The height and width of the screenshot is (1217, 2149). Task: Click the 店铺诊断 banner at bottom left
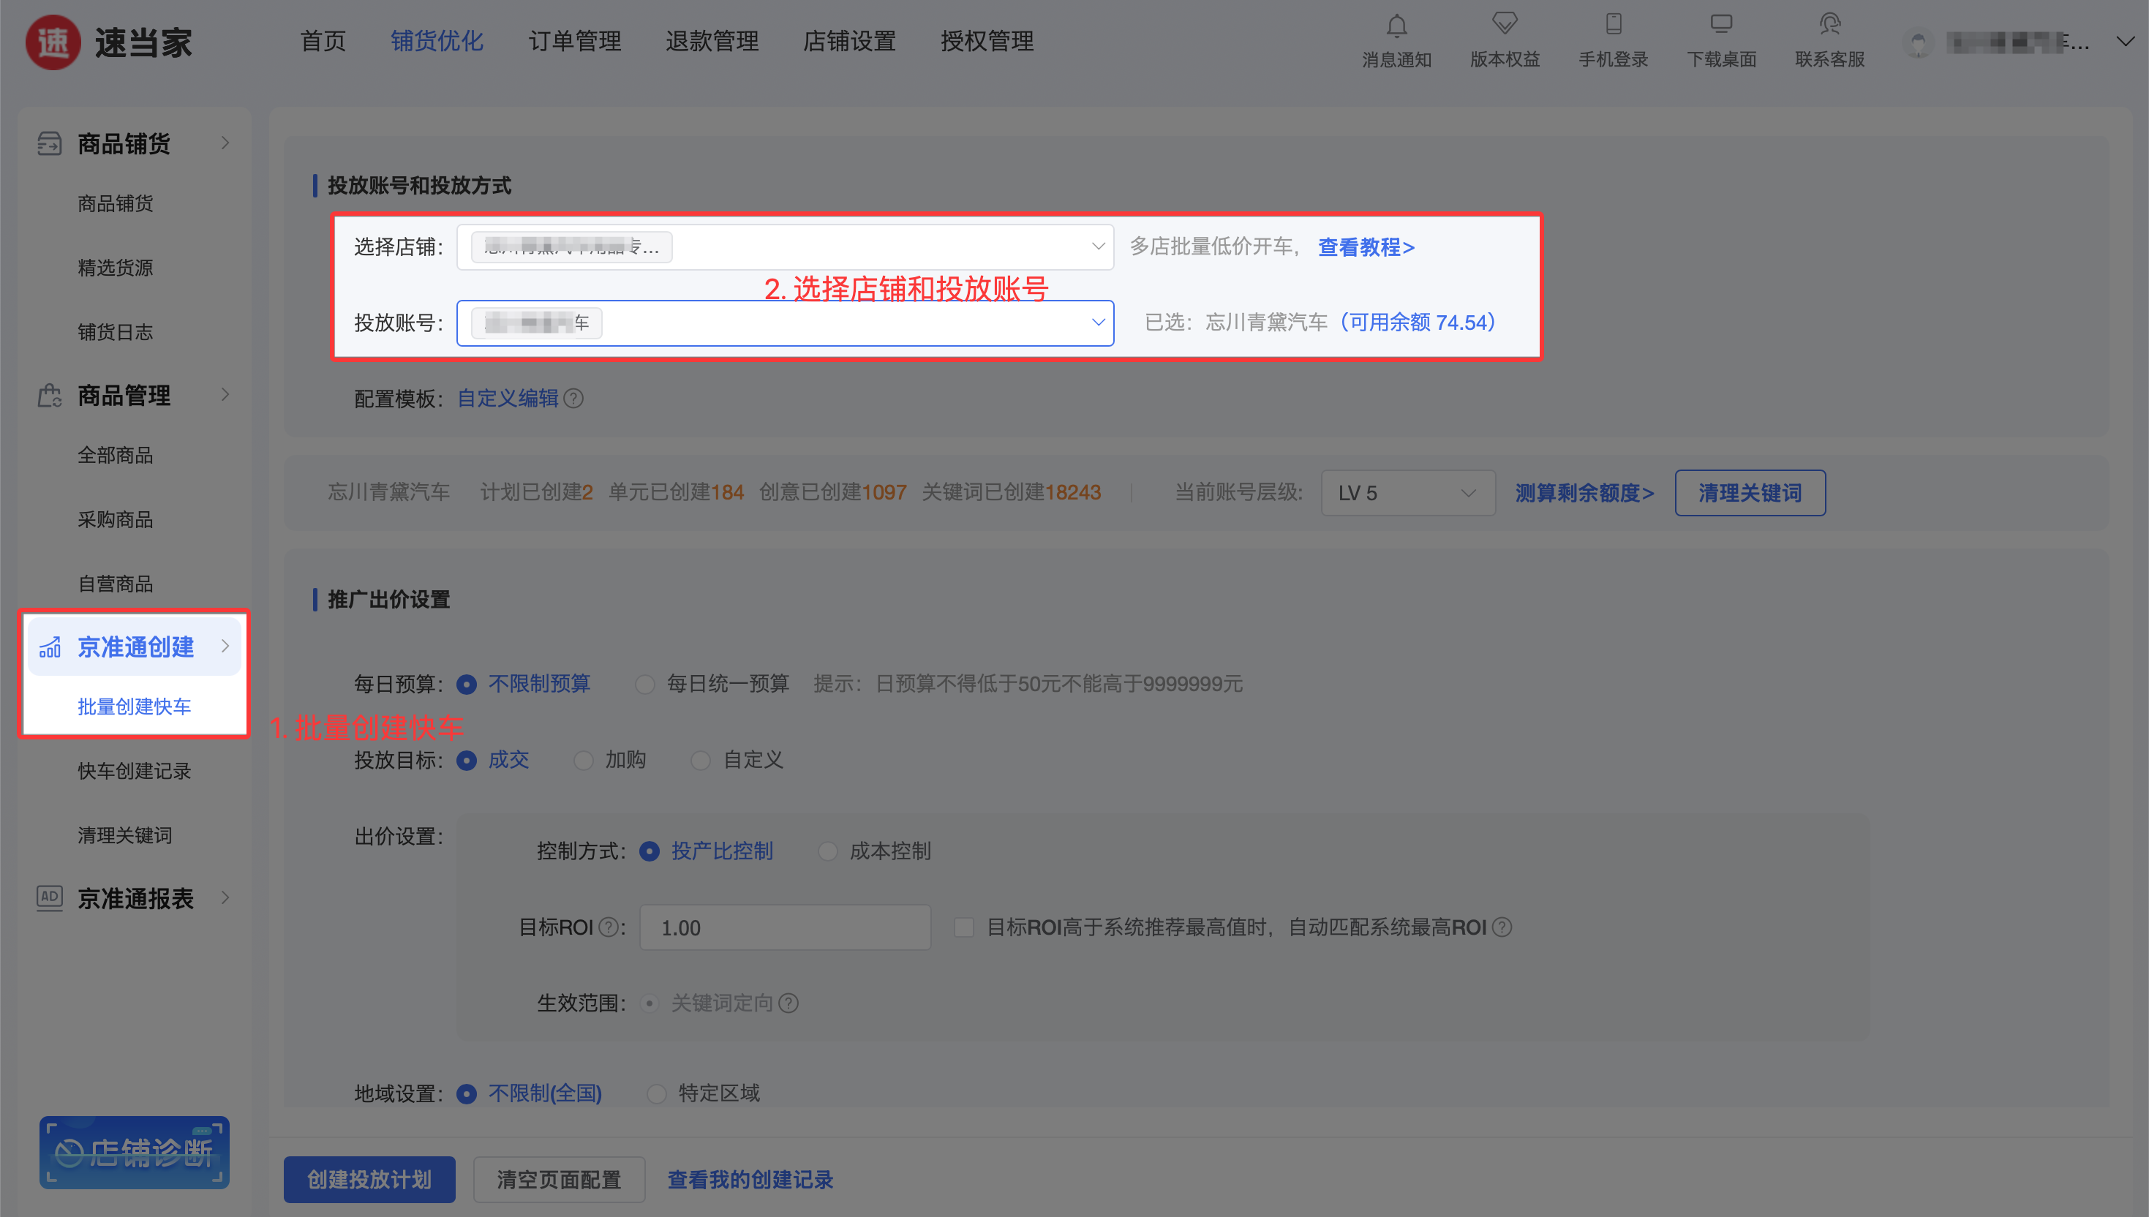click(x=134, y=1152)
